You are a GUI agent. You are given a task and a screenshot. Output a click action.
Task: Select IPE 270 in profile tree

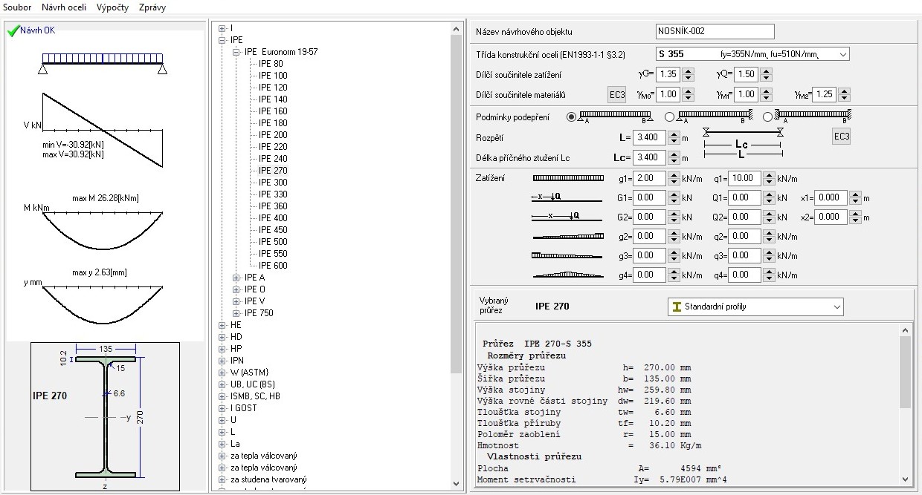coord(273,171)
